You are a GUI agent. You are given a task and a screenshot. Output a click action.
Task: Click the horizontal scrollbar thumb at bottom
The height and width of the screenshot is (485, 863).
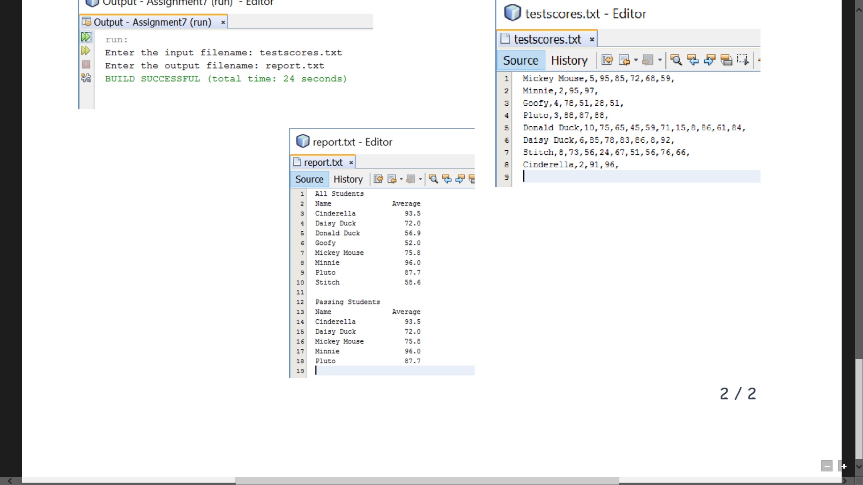coord(427,481)
